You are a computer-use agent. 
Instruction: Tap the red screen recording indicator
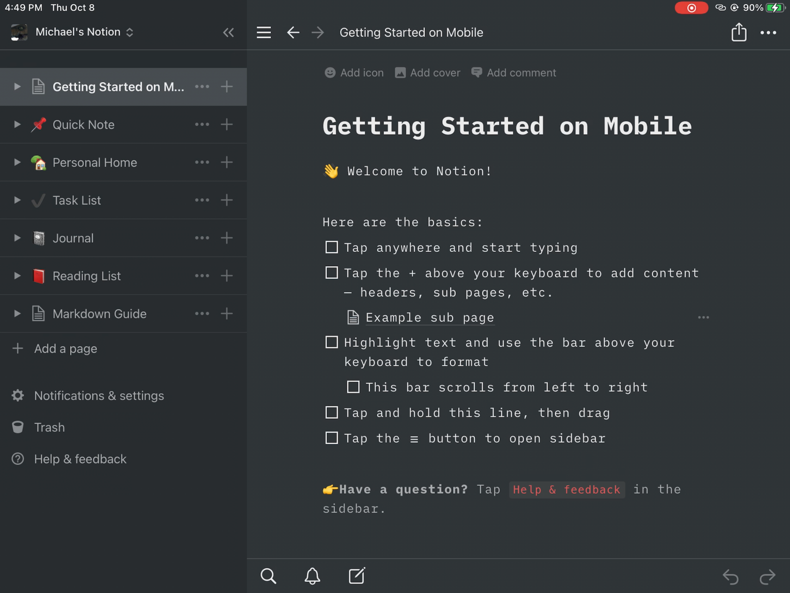click(x=691, y=8)
